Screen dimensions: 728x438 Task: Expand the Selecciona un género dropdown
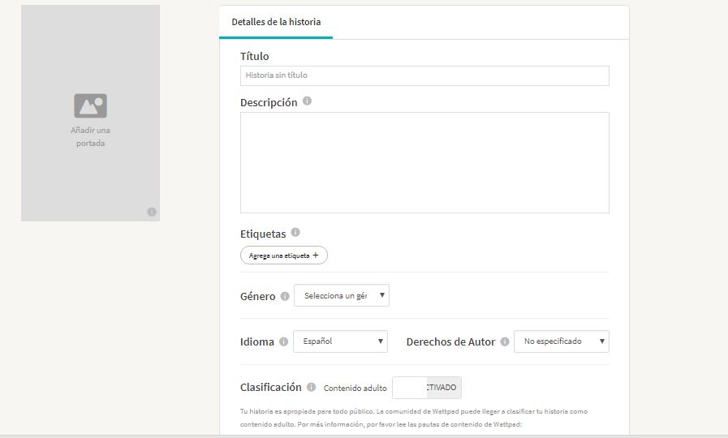tap(342, 295)
